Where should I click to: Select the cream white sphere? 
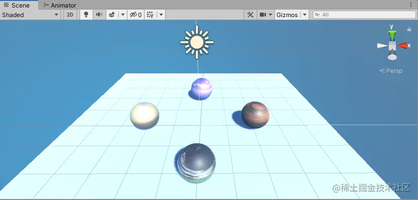tap(145, 115)
